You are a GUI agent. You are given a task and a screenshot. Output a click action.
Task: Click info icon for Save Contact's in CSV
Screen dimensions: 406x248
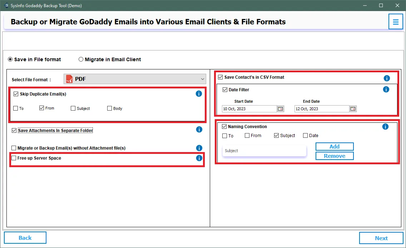pos(386,78)
